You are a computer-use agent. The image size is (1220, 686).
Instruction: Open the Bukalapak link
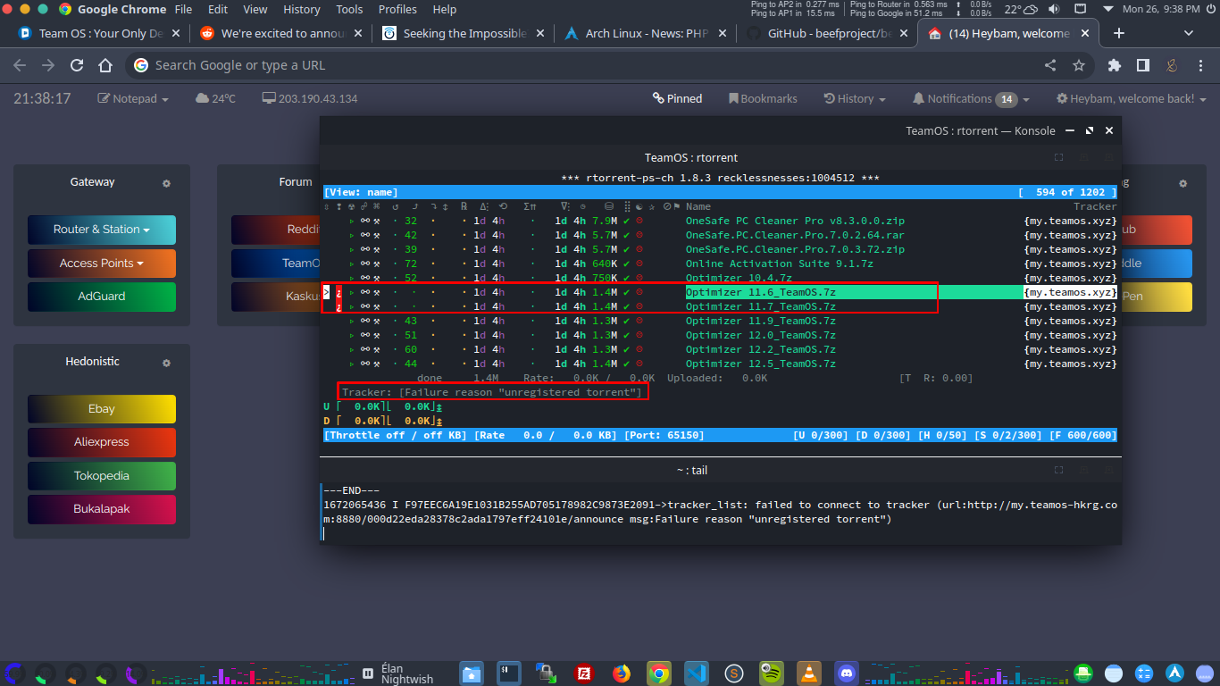coord(102,509)
